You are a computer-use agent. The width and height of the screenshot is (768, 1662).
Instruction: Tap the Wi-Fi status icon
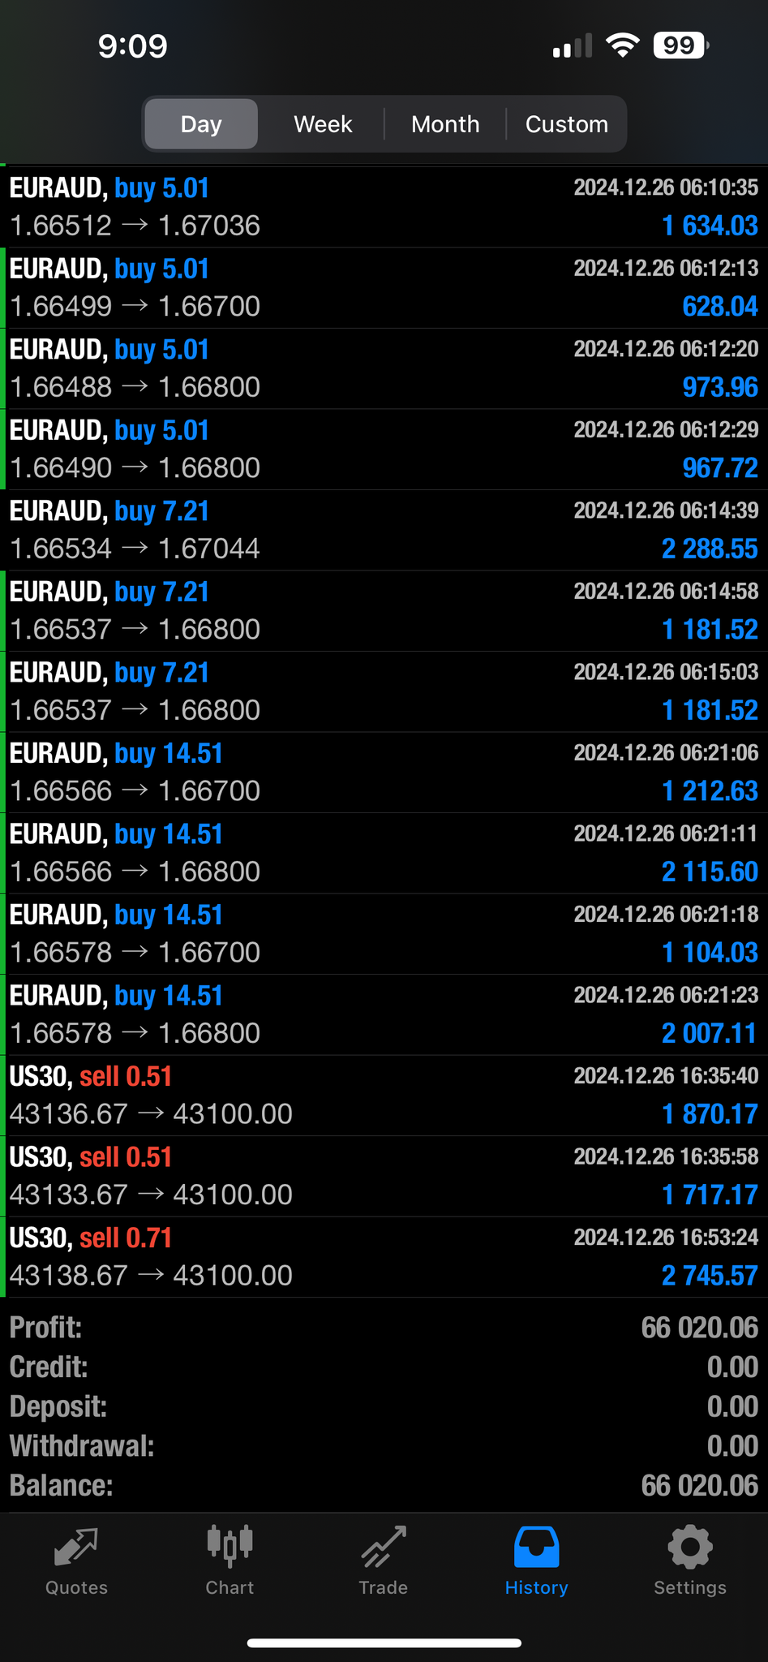pos(622,45)
